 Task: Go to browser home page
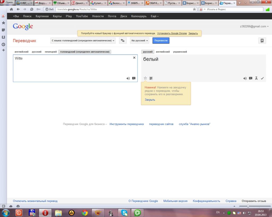pos(11,9)
